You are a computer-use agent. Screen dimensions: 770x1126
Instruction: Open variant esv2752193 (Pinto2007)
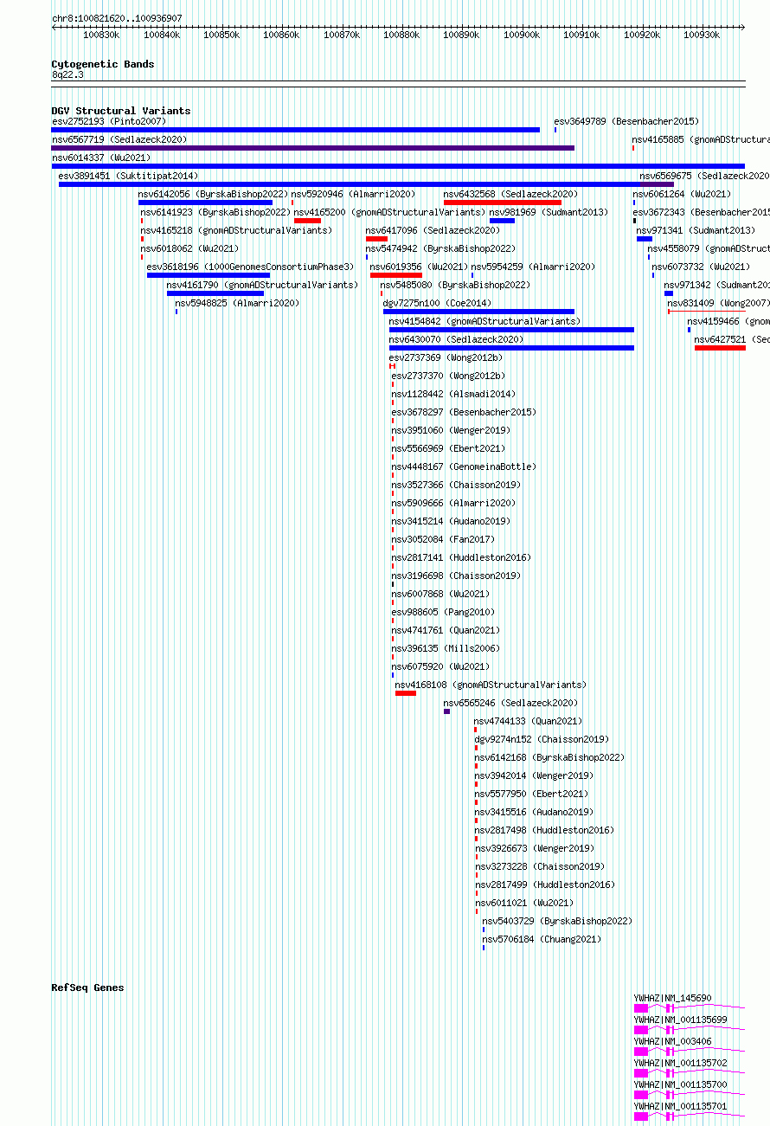point(109,121)
